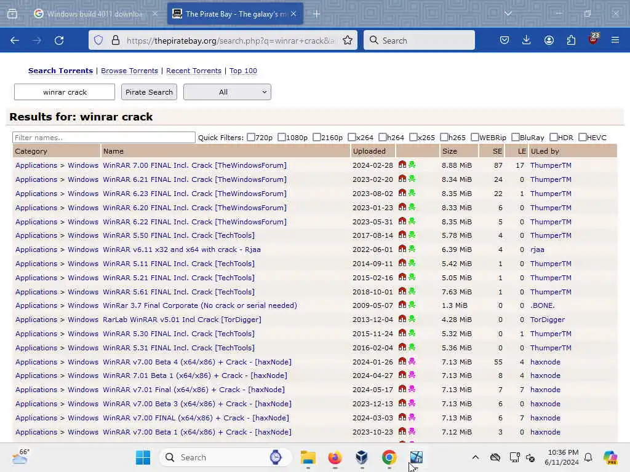Open uploader TorDigger link
630x472 pixels.
547,320
